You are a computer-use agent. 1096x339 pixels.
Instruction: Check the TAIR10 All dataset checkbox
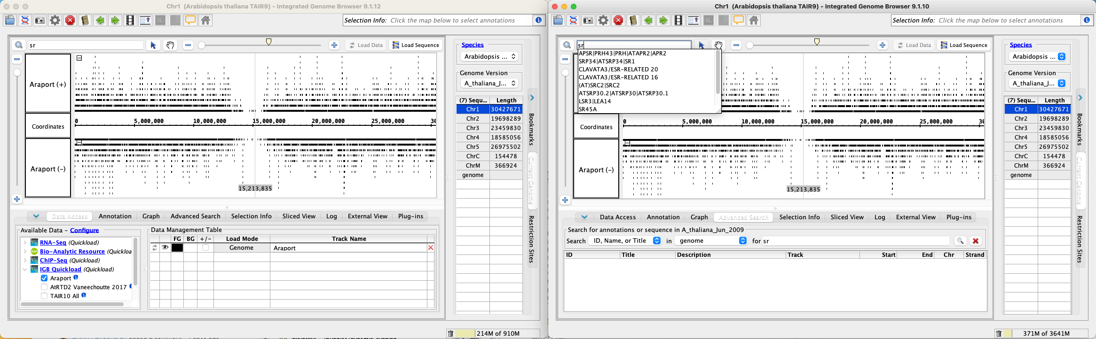44,296
